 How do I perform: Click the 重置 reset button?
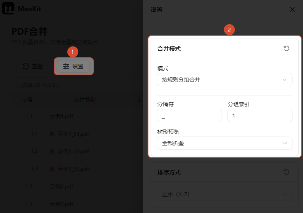pyautogui.click(x=32, y=66)
